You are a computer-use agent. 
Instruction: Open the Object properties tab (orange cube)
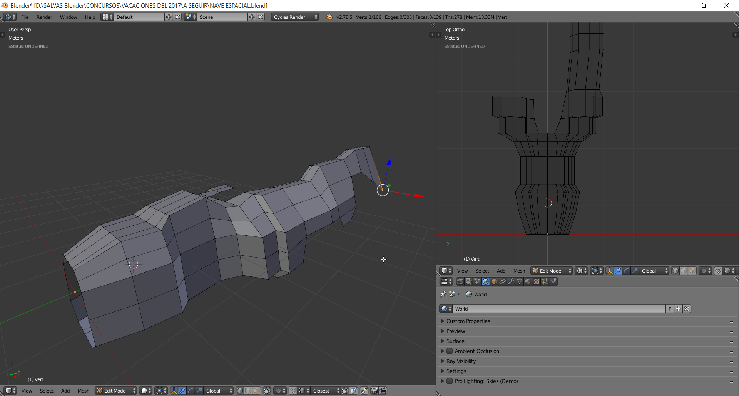(x=494, y=281)
